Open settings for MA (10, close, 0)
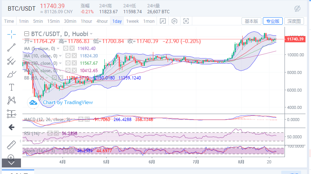The image size is (311, 174). [x=68, y=56]
